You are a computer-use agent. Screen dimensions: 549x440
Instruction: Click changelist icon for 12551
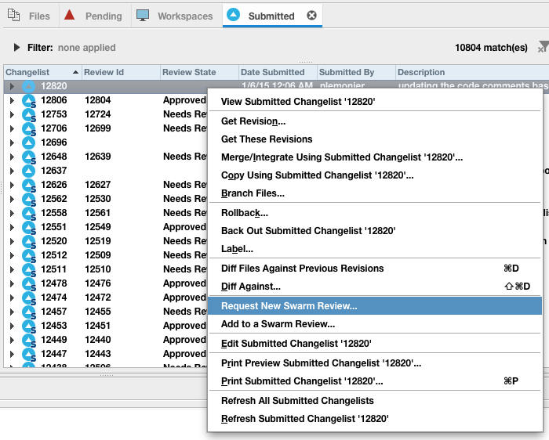[x=29, y=227]
